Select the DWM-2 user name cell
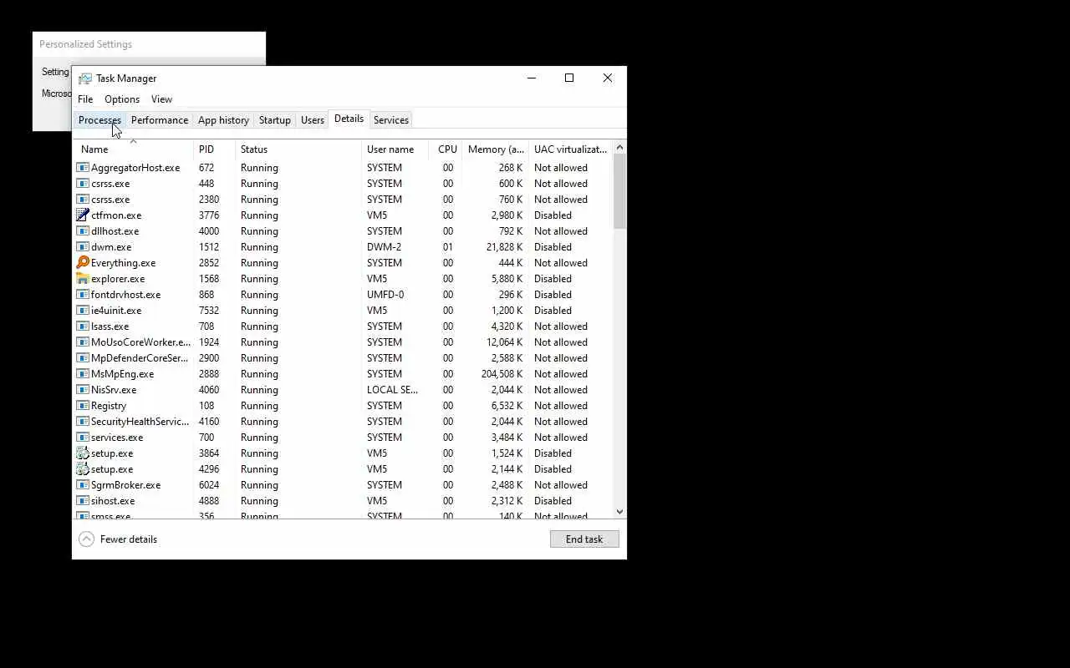Image resolution: width=1070 pixels, height=668 pixels. (384, 247)
